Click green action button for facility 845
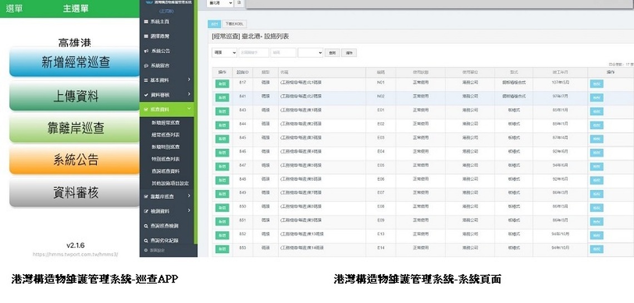This screenshot has width=634, height=303. [222, 139]
